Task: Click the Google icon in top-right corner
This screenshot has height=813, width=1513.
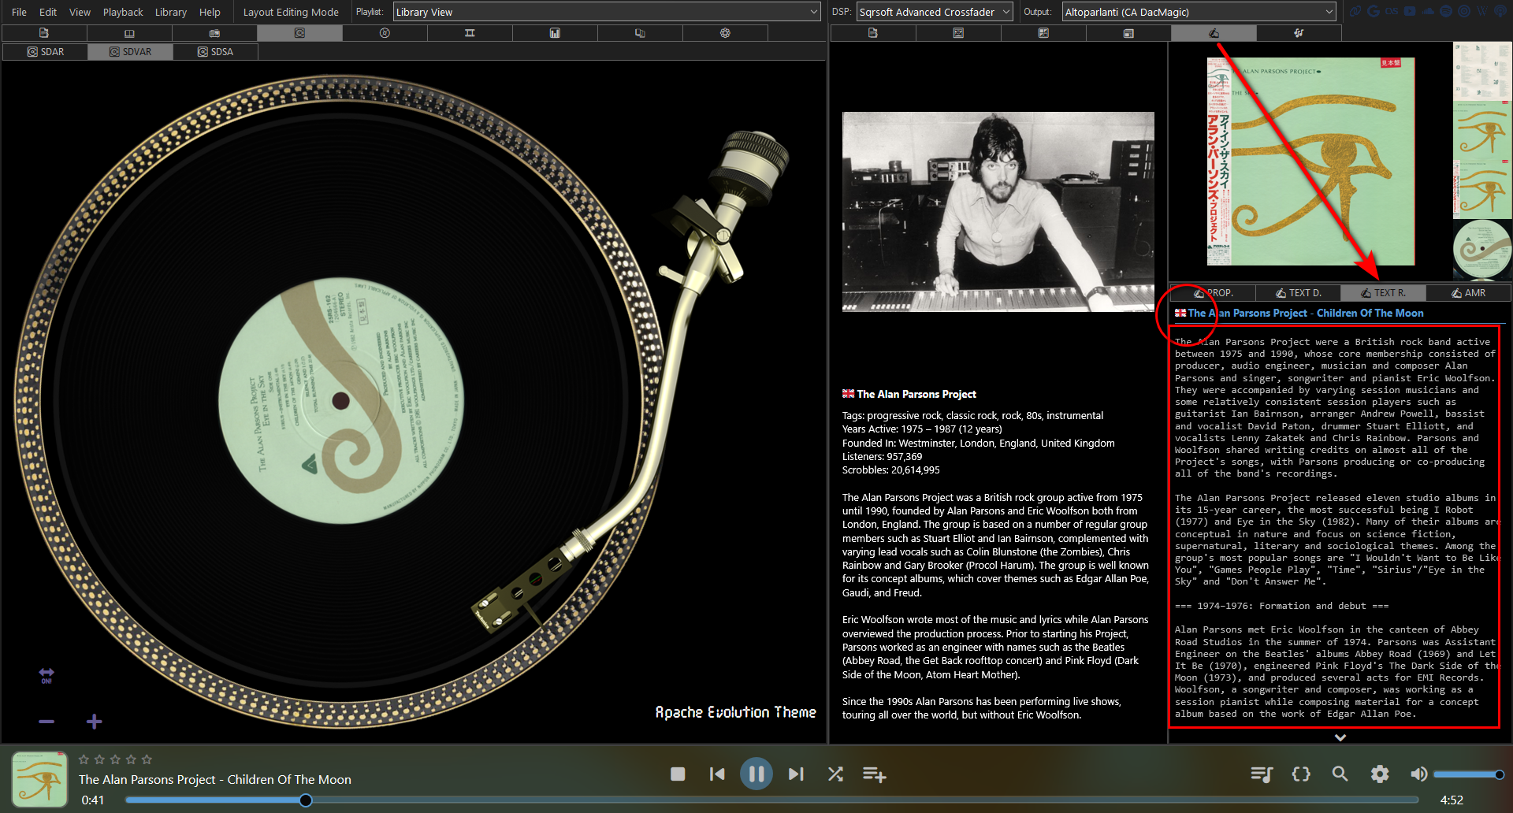Action: coord(1374,12)
